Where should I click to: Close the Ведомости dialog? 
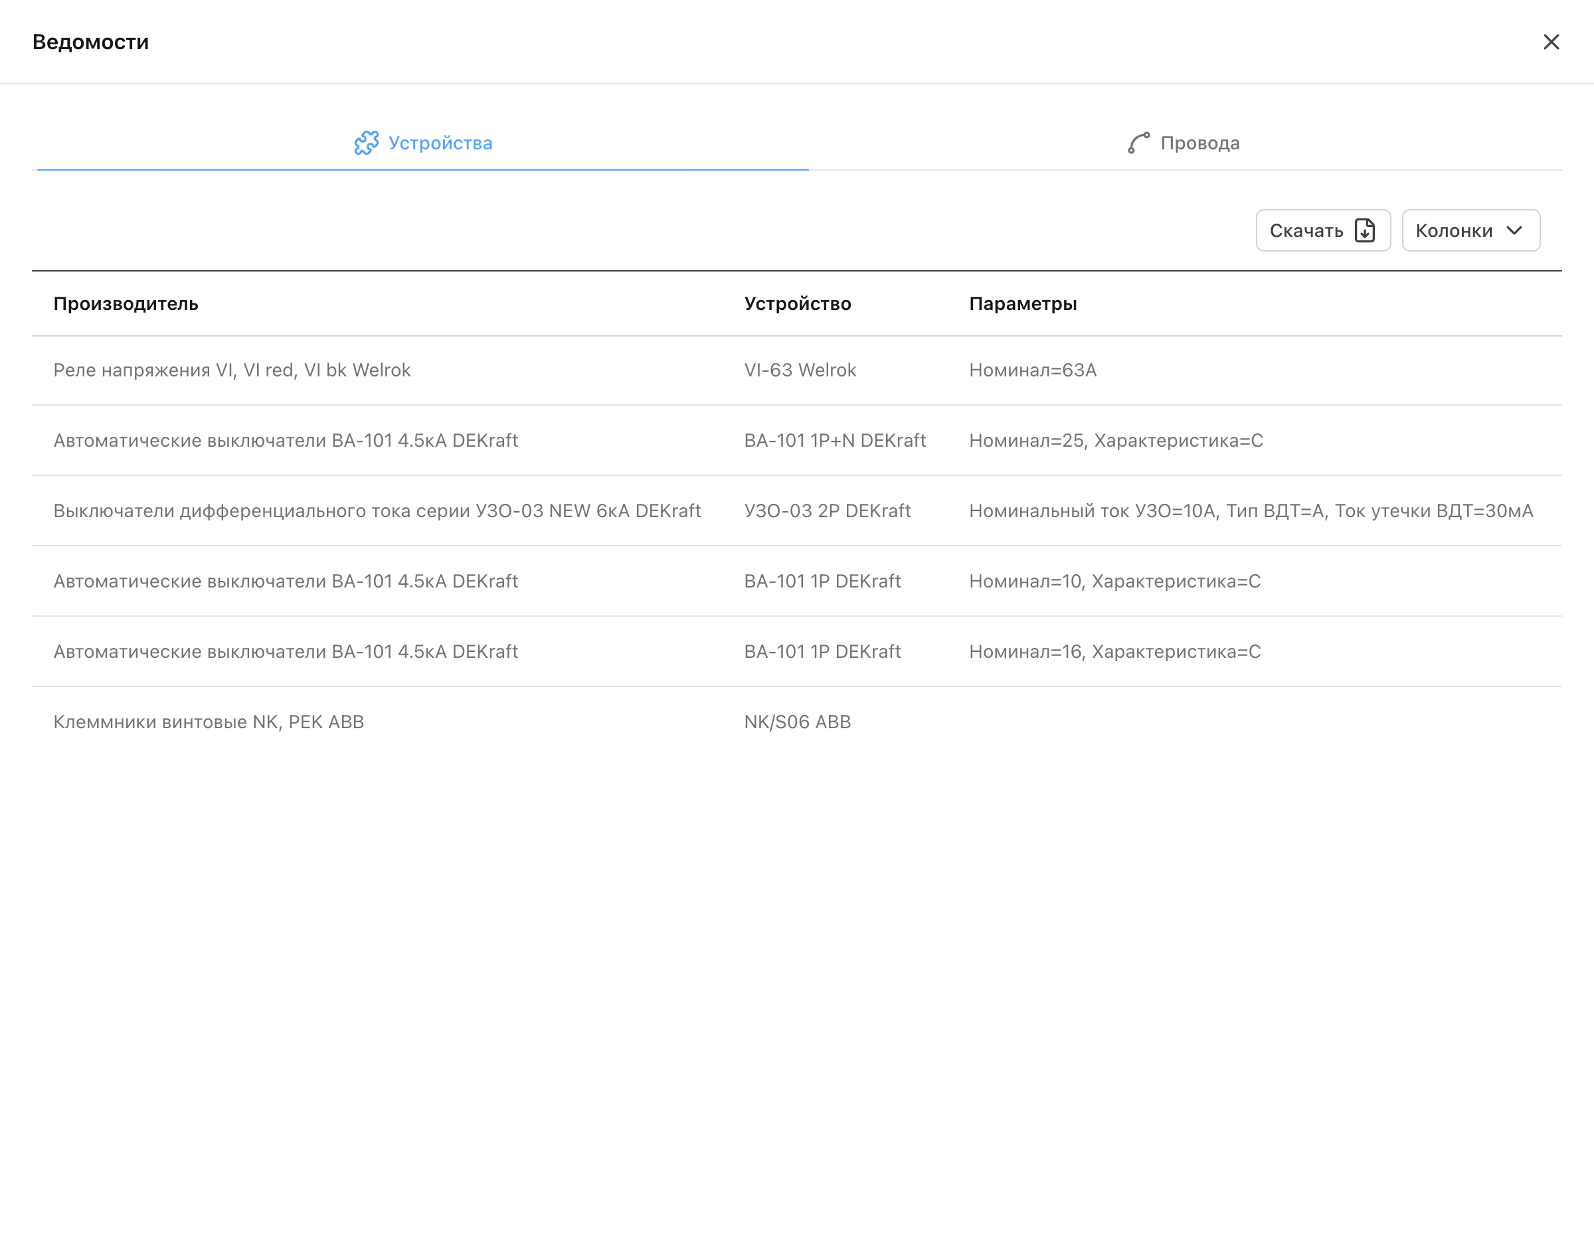1551,42
